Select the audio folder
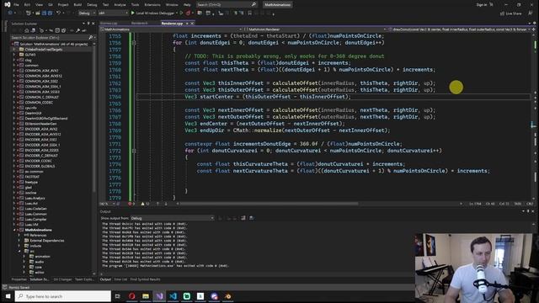539x303 pixels. (40, 262)
